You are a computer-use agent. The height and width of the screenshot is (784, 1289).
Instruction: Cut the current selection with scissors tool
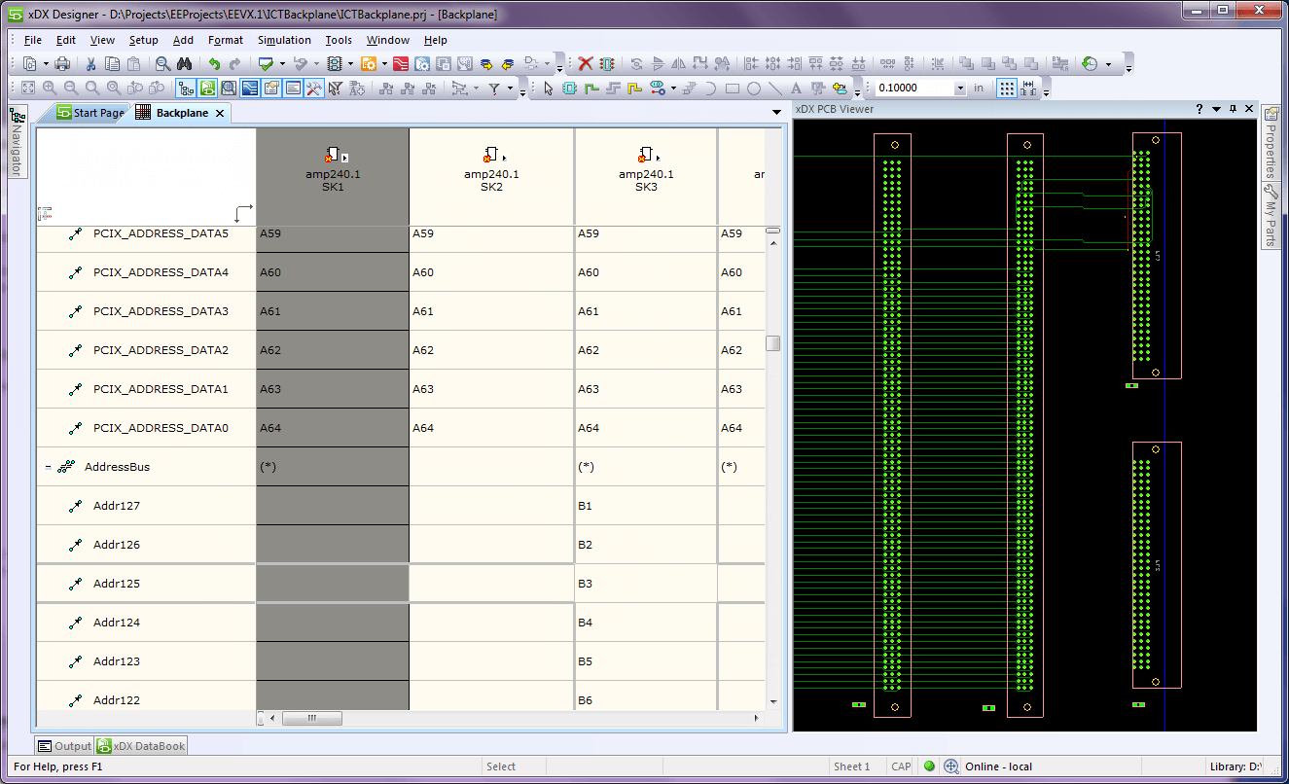click(92, 63)
